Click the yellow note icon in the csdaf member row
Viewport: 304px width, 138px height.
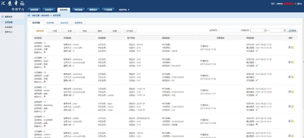click(293, 77)
